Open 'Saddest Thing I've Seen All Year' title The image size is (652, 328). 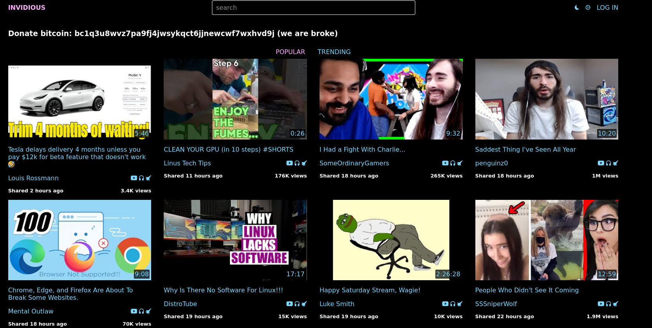pyautogui.click(x=526, y=149)
